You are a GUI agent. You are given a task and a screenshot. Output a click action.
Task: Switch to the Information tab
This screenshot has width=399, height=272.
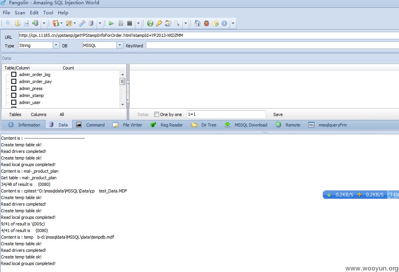pos(24,125)
